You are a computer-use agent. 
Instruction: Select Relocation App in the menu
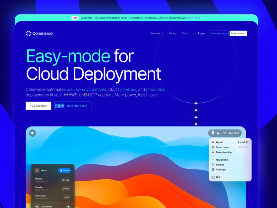point(230,152)
